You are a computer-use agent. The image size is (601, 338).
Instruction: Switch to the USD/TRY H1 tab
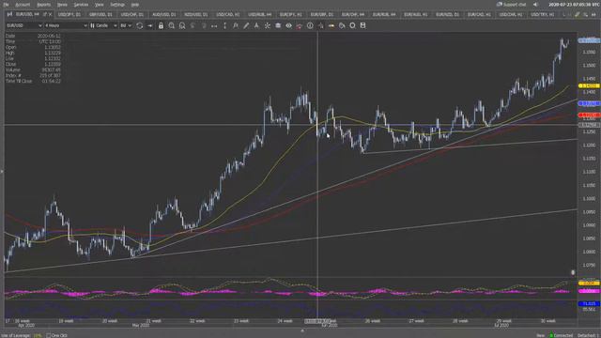click(x=542, y=14)
